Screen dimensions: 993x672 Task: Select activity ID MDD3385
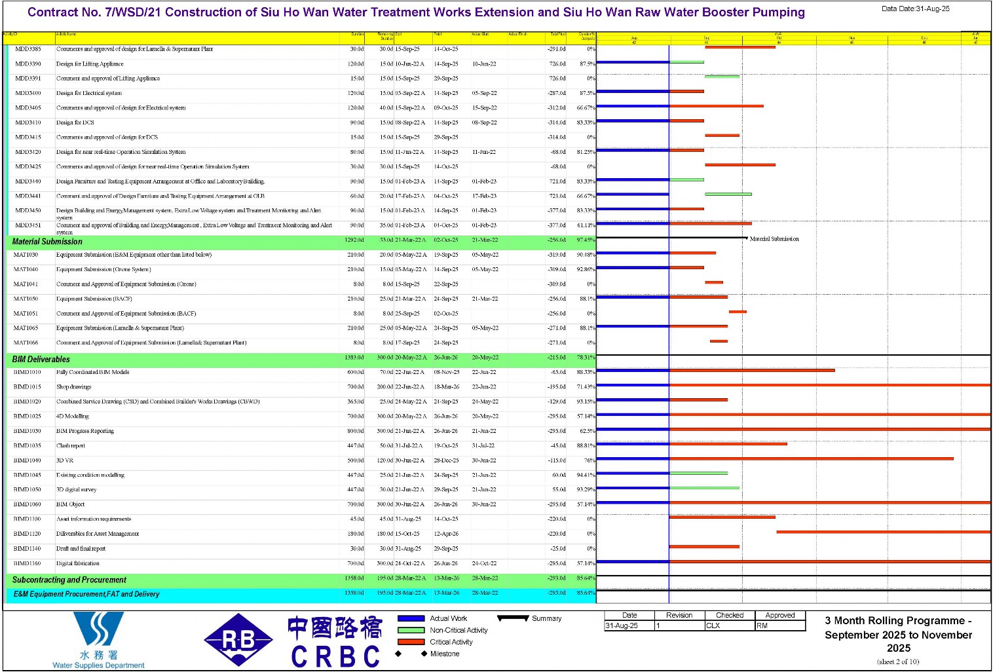pos(28,49)
